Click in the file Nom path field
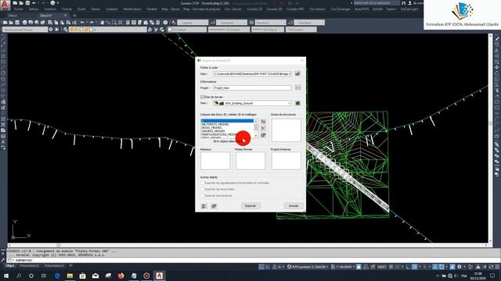This screenshot has width=501, height=281. click(252, 73)
